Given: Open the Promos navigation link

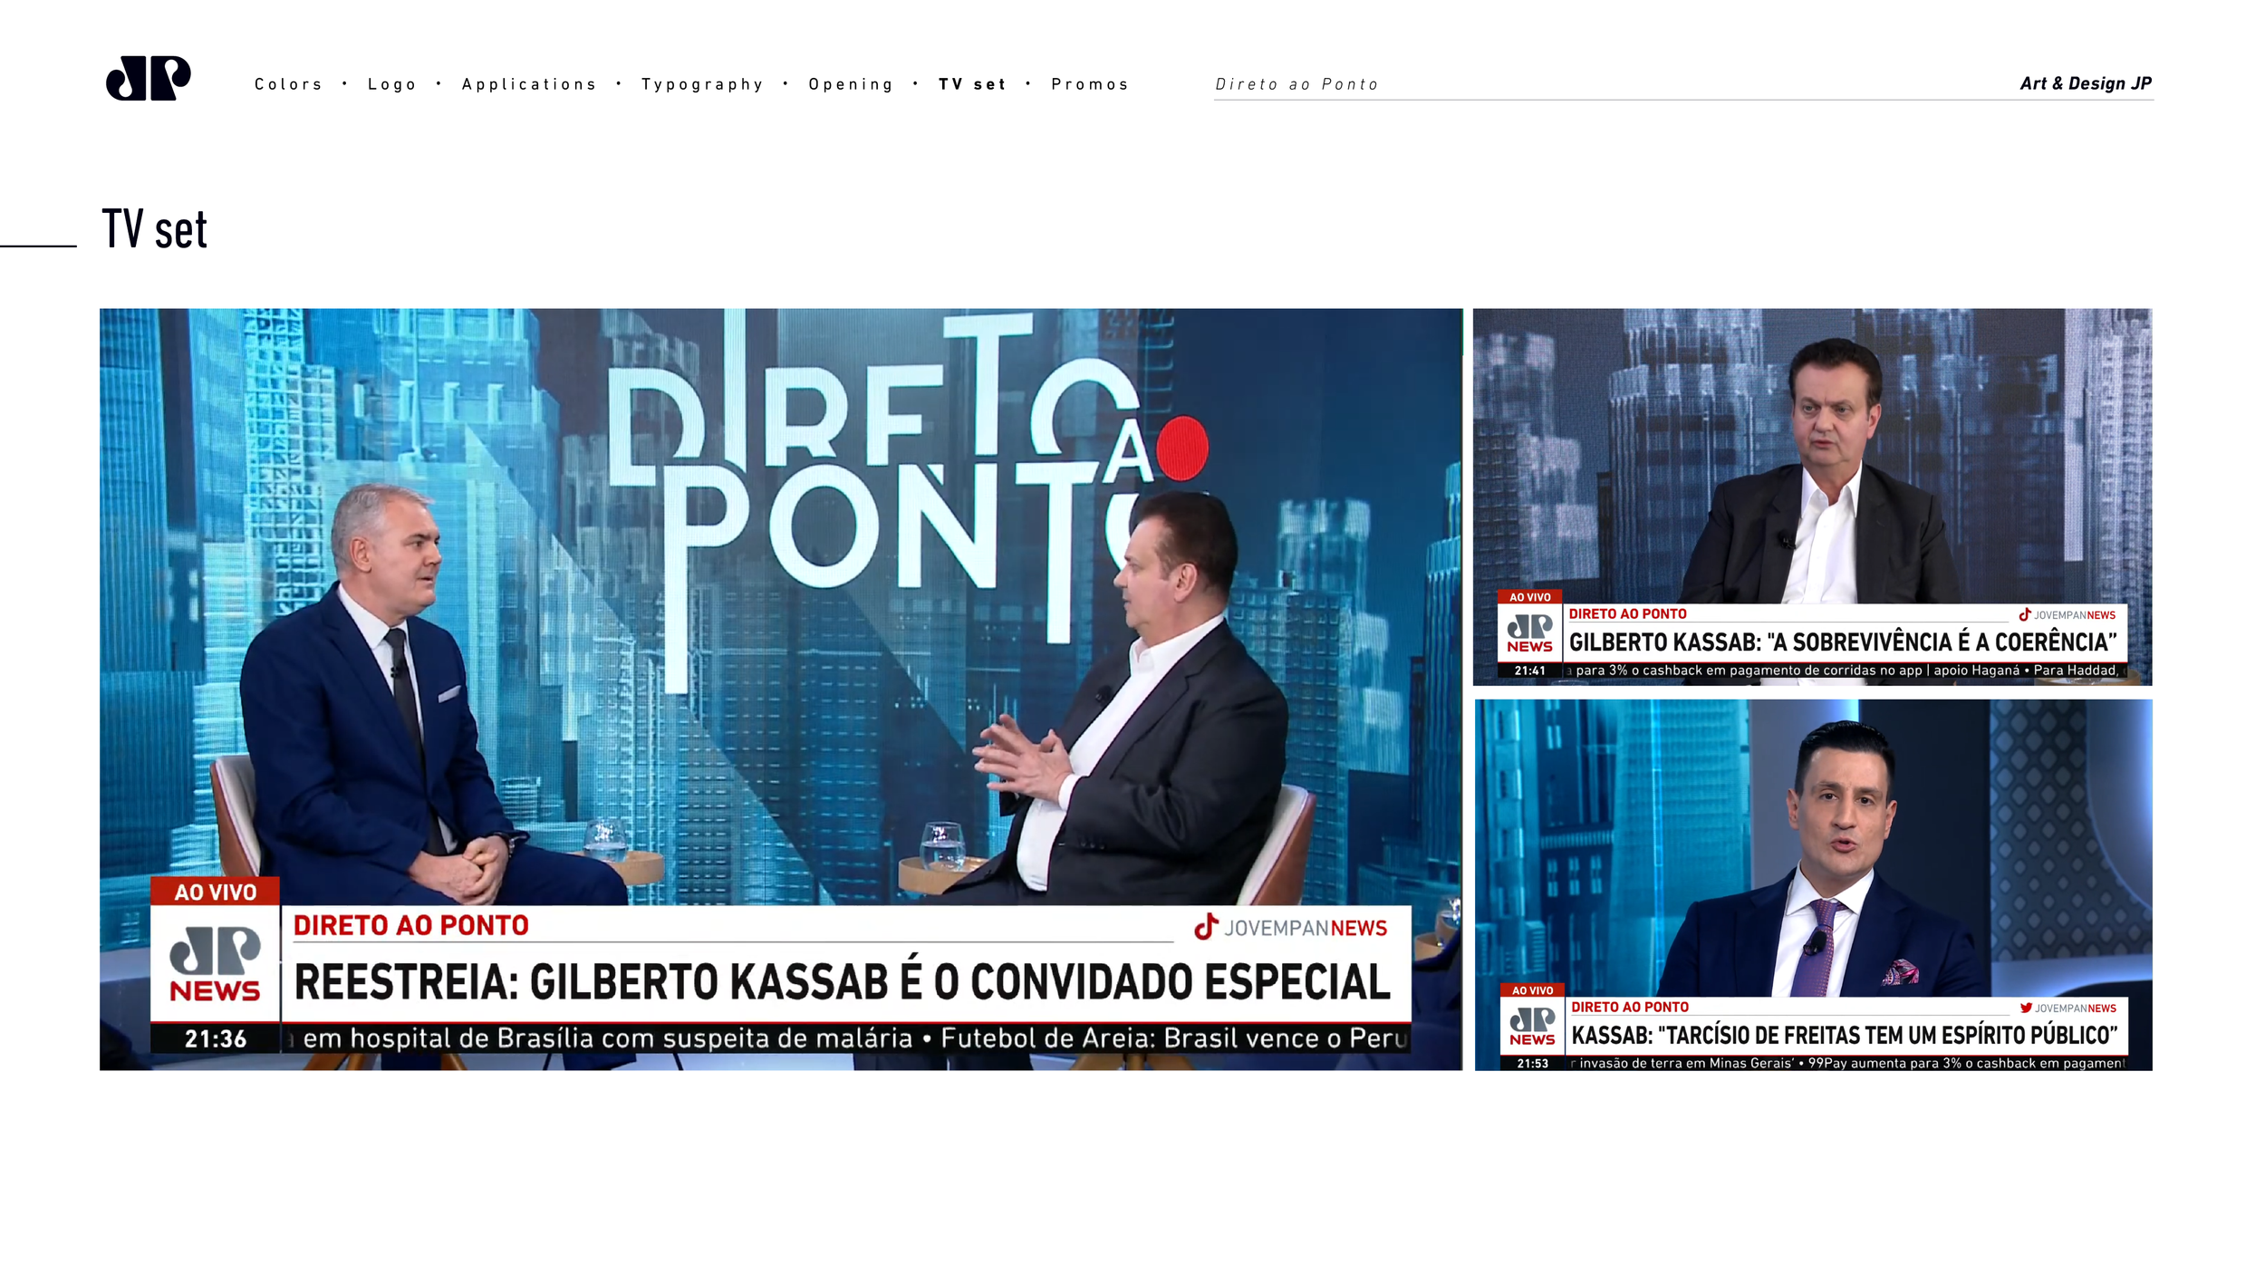Looking at the screenshot, I should [1090, 84].
